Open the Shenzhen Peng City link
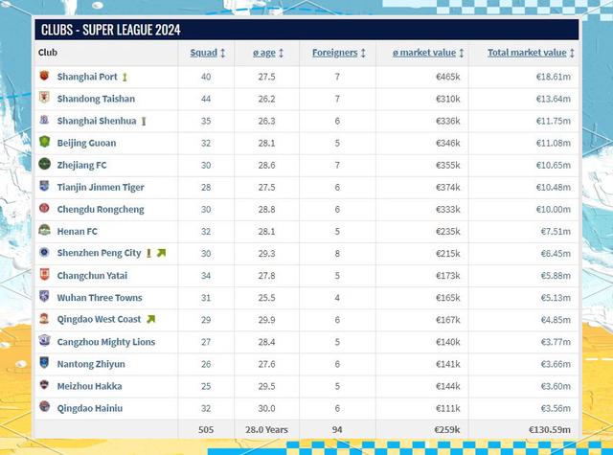The width and height of the screenshot is (613, 455). point(99,253)
